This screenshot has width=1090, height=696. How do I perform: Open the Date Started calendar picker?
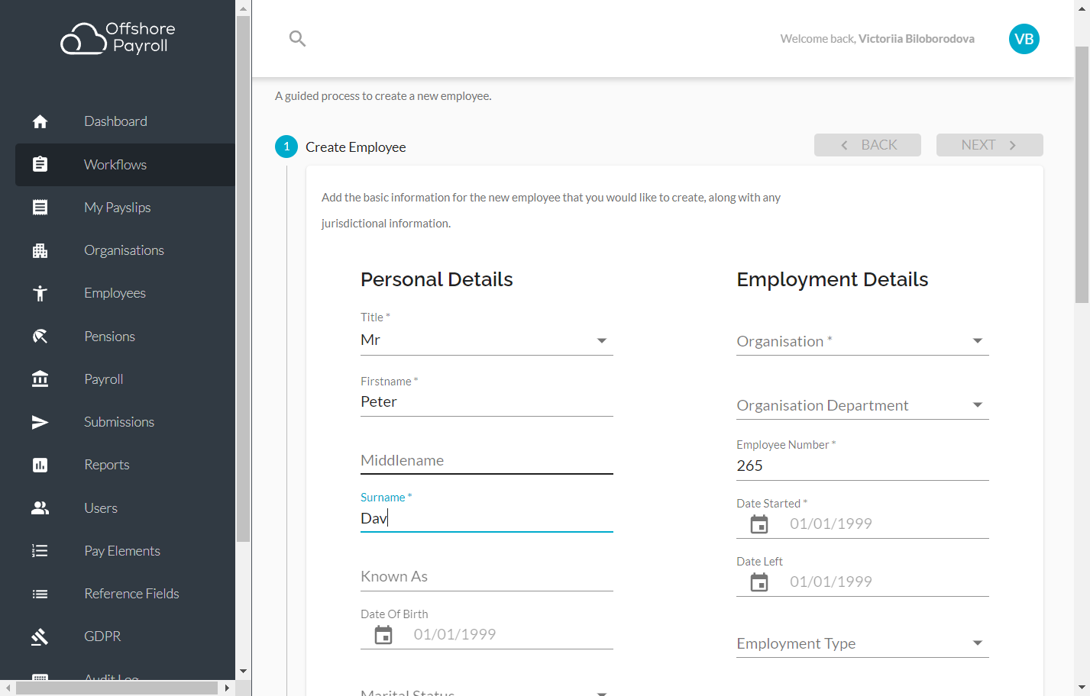coord(759,524)
